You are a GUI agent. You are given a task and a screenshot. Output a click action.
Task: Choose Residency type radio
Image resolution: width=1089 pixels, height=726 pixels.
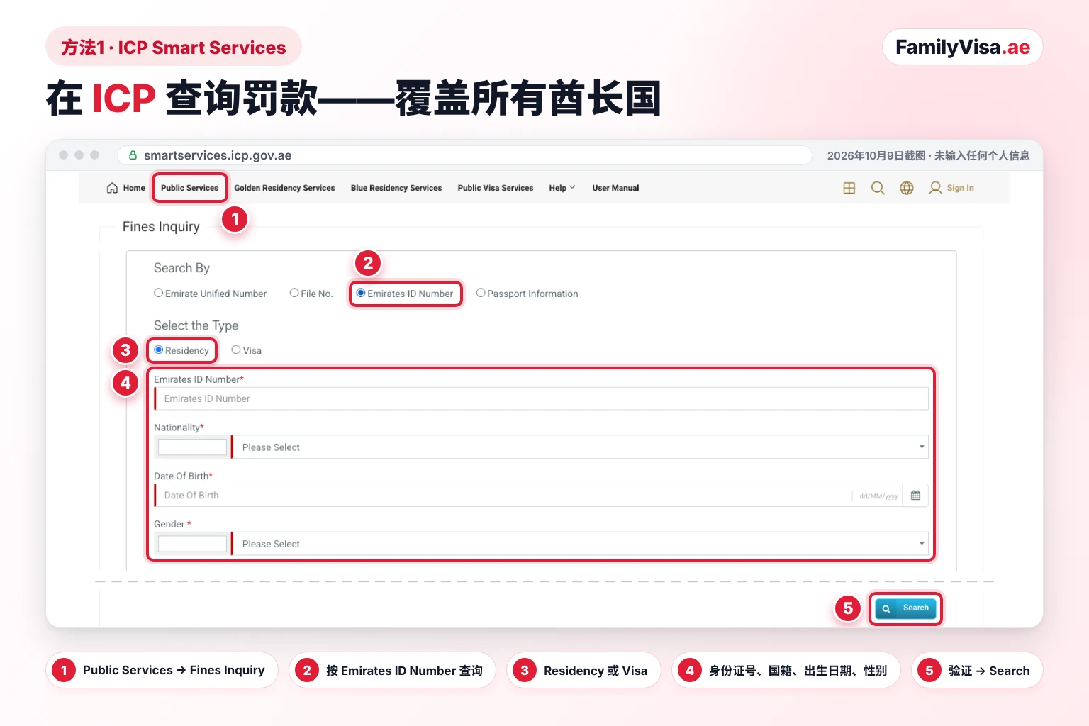click(x=159, y=350)
